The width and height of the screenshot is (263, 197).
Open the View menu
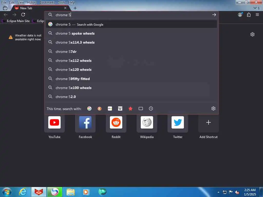pos(21,3)
